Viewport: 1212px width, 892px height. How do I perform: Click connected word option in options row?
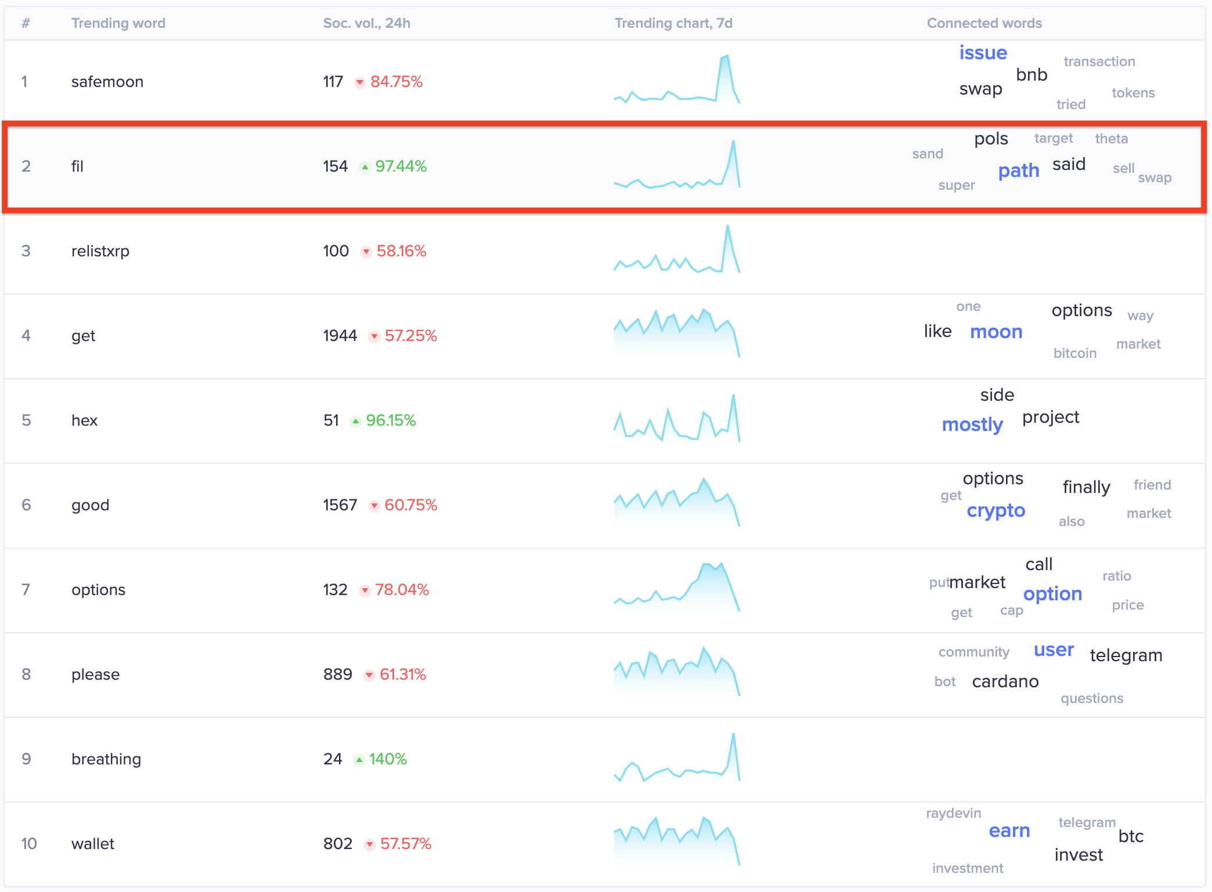[1053, 594]
